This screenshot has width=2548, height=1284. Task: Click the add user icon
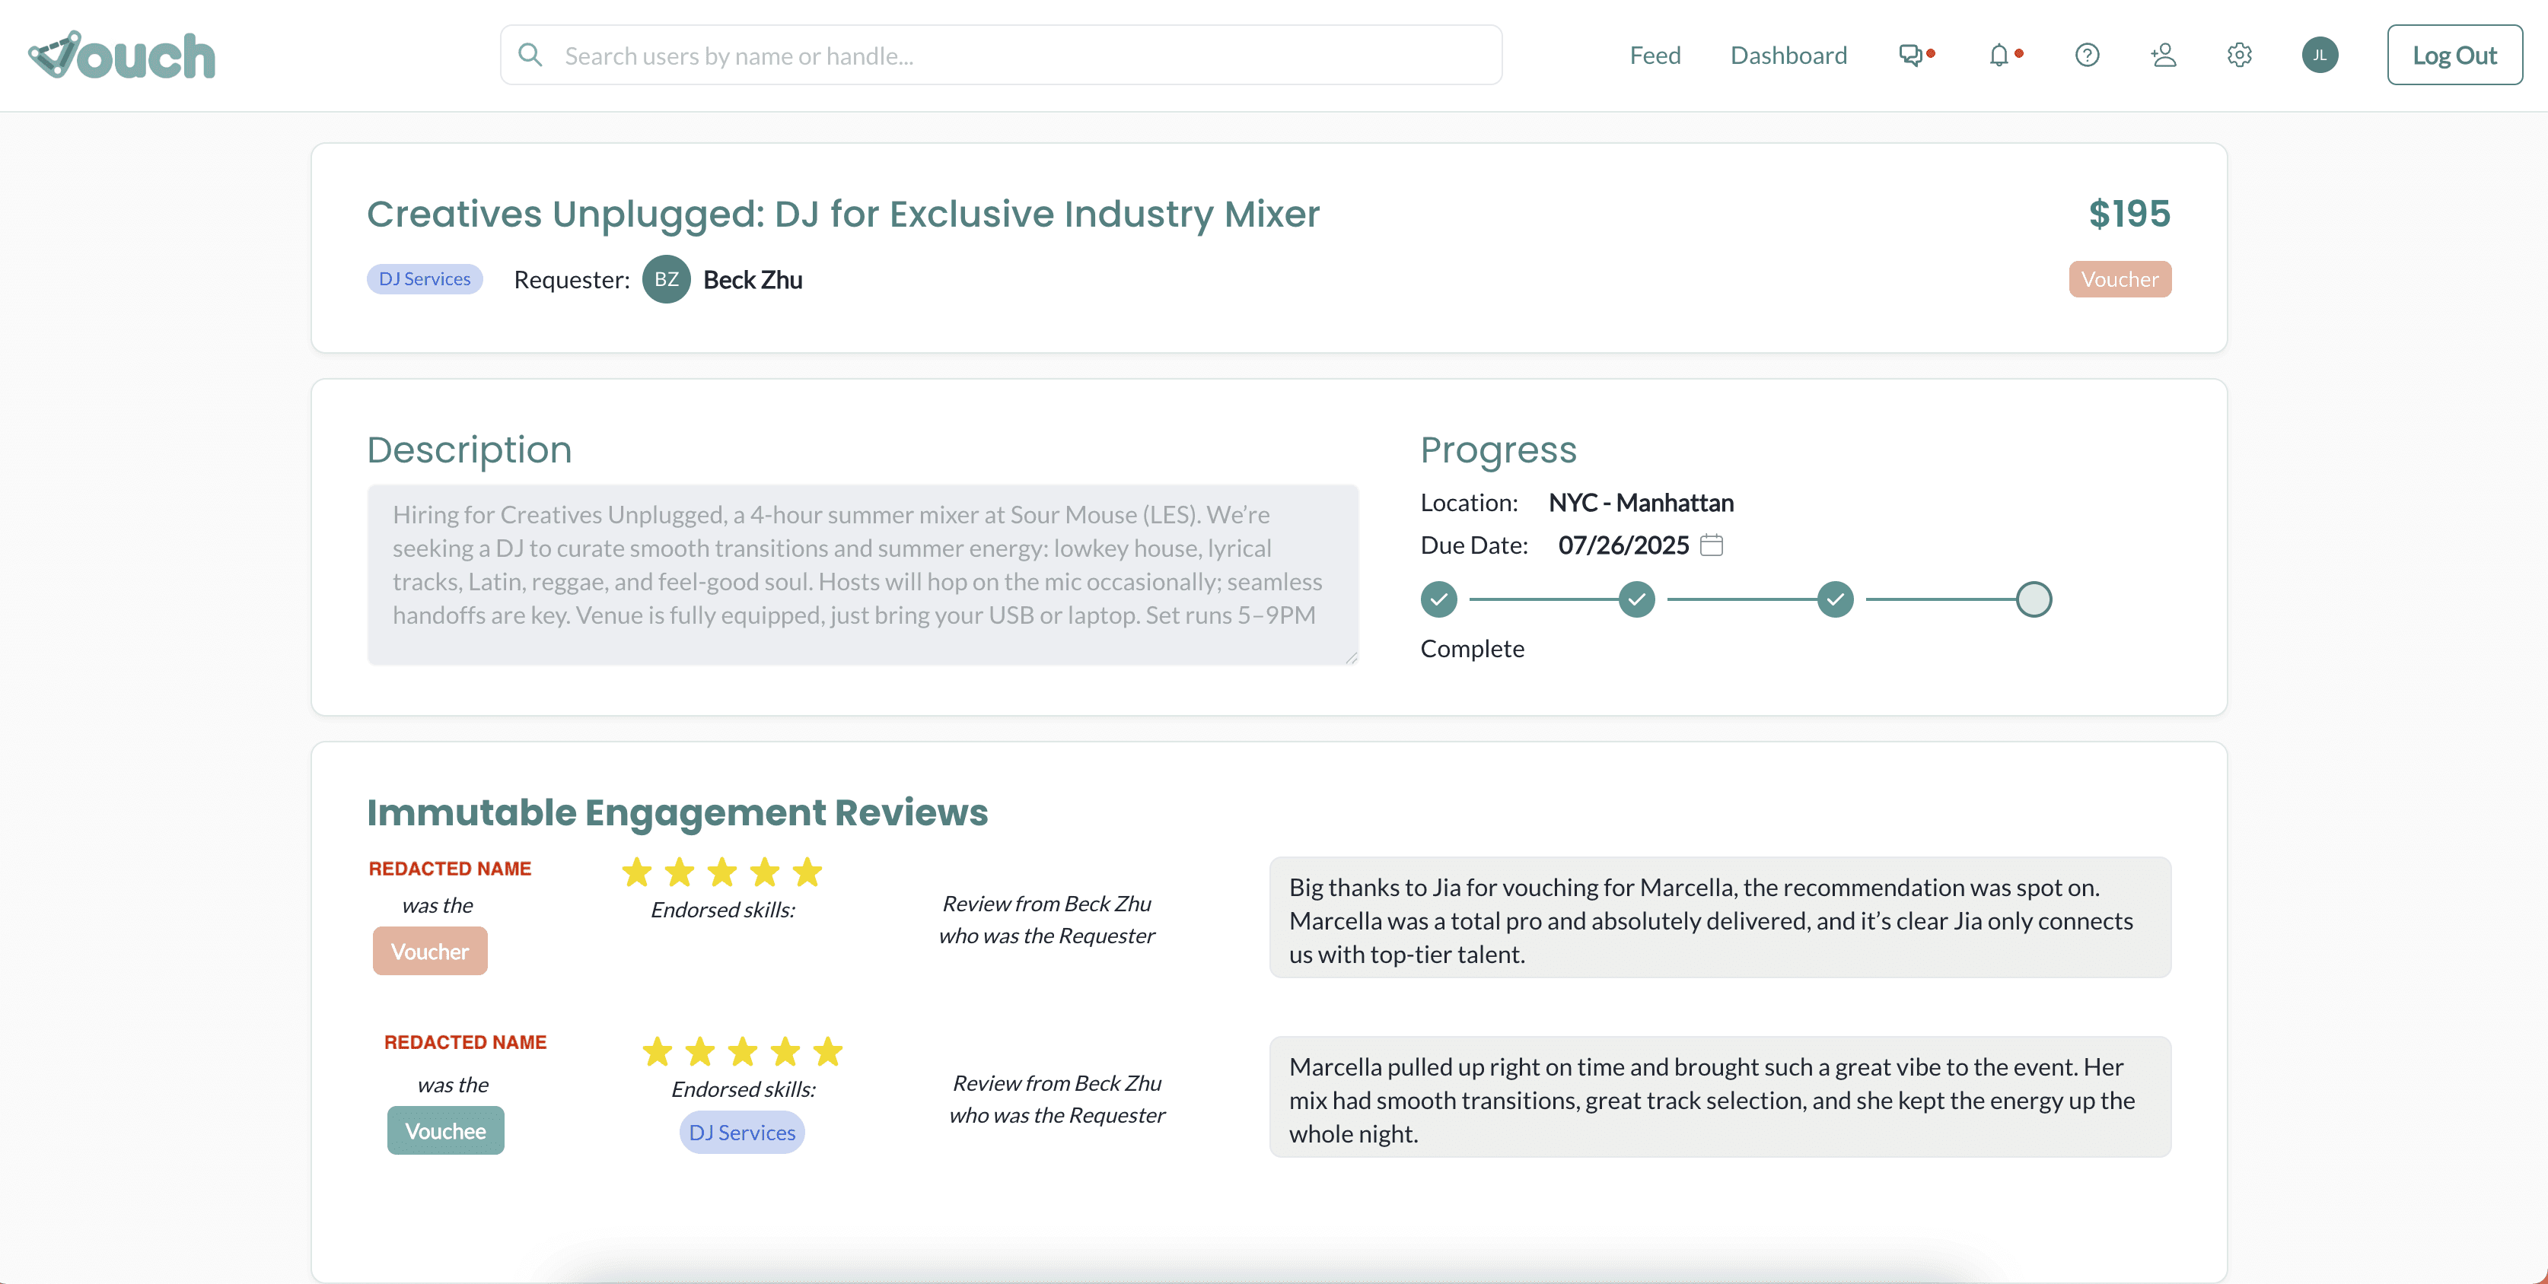(x=2163, y=56)
